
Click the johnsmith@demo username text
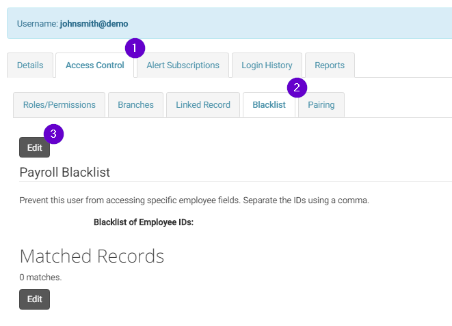[x=94, y=24]
